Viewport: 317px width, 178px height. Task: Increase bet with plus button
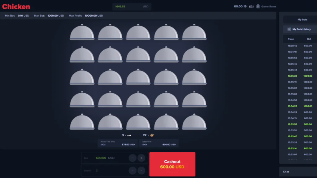(x=141, y=158)
